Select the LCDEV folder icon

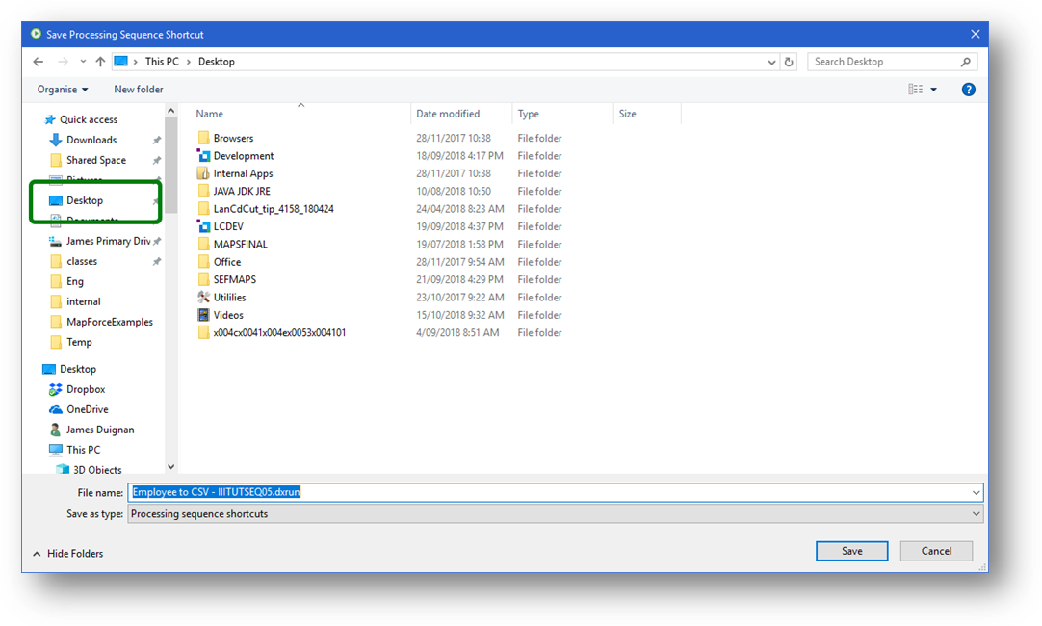coord(203,226)
